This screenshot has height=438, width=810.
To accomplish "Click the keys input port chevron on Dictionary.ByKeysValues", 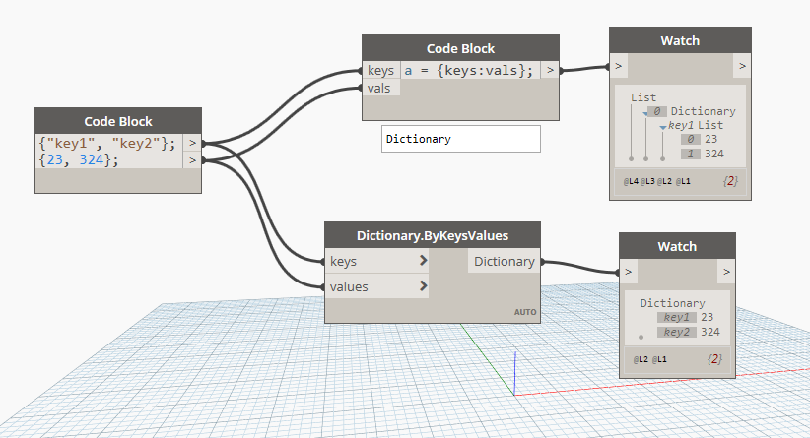I will click(x=423, y=261).
